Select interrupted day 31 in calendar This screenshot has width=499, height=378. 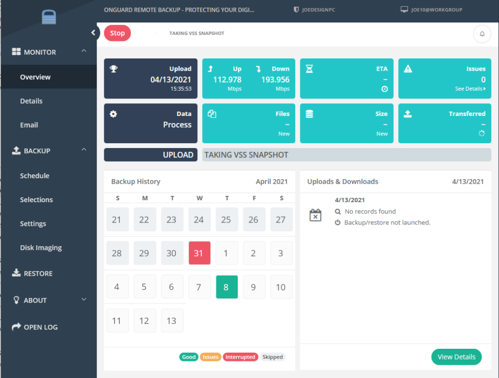[x=199, y=253]
